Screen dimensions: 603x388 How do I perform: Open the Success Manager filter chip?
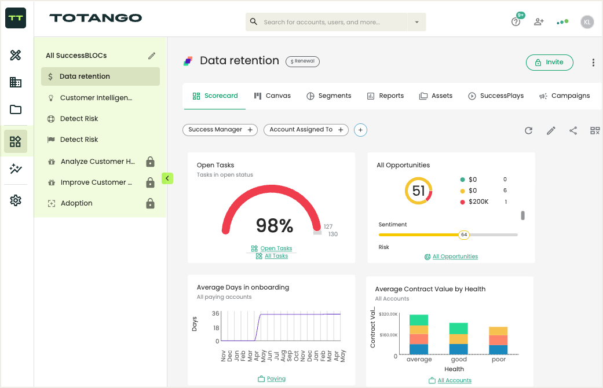(x=220, y=130)
